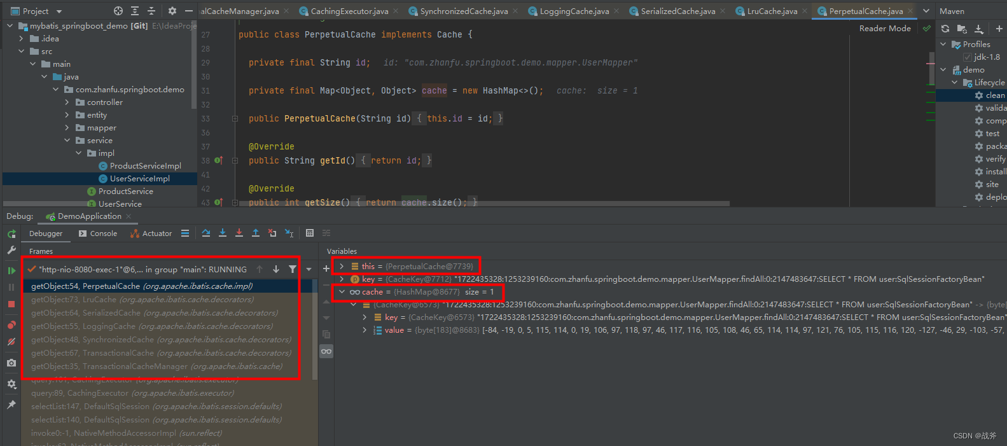The width and height of the screenshot is (1007, 446).
Task: Collapse the cache variable node
Action: point(342,292)
